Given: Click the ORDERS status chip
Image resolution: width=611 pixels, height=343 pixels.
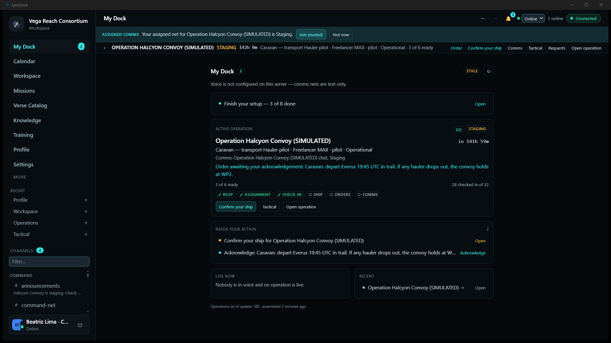Looking at the screenshot, I should [340, 195].
